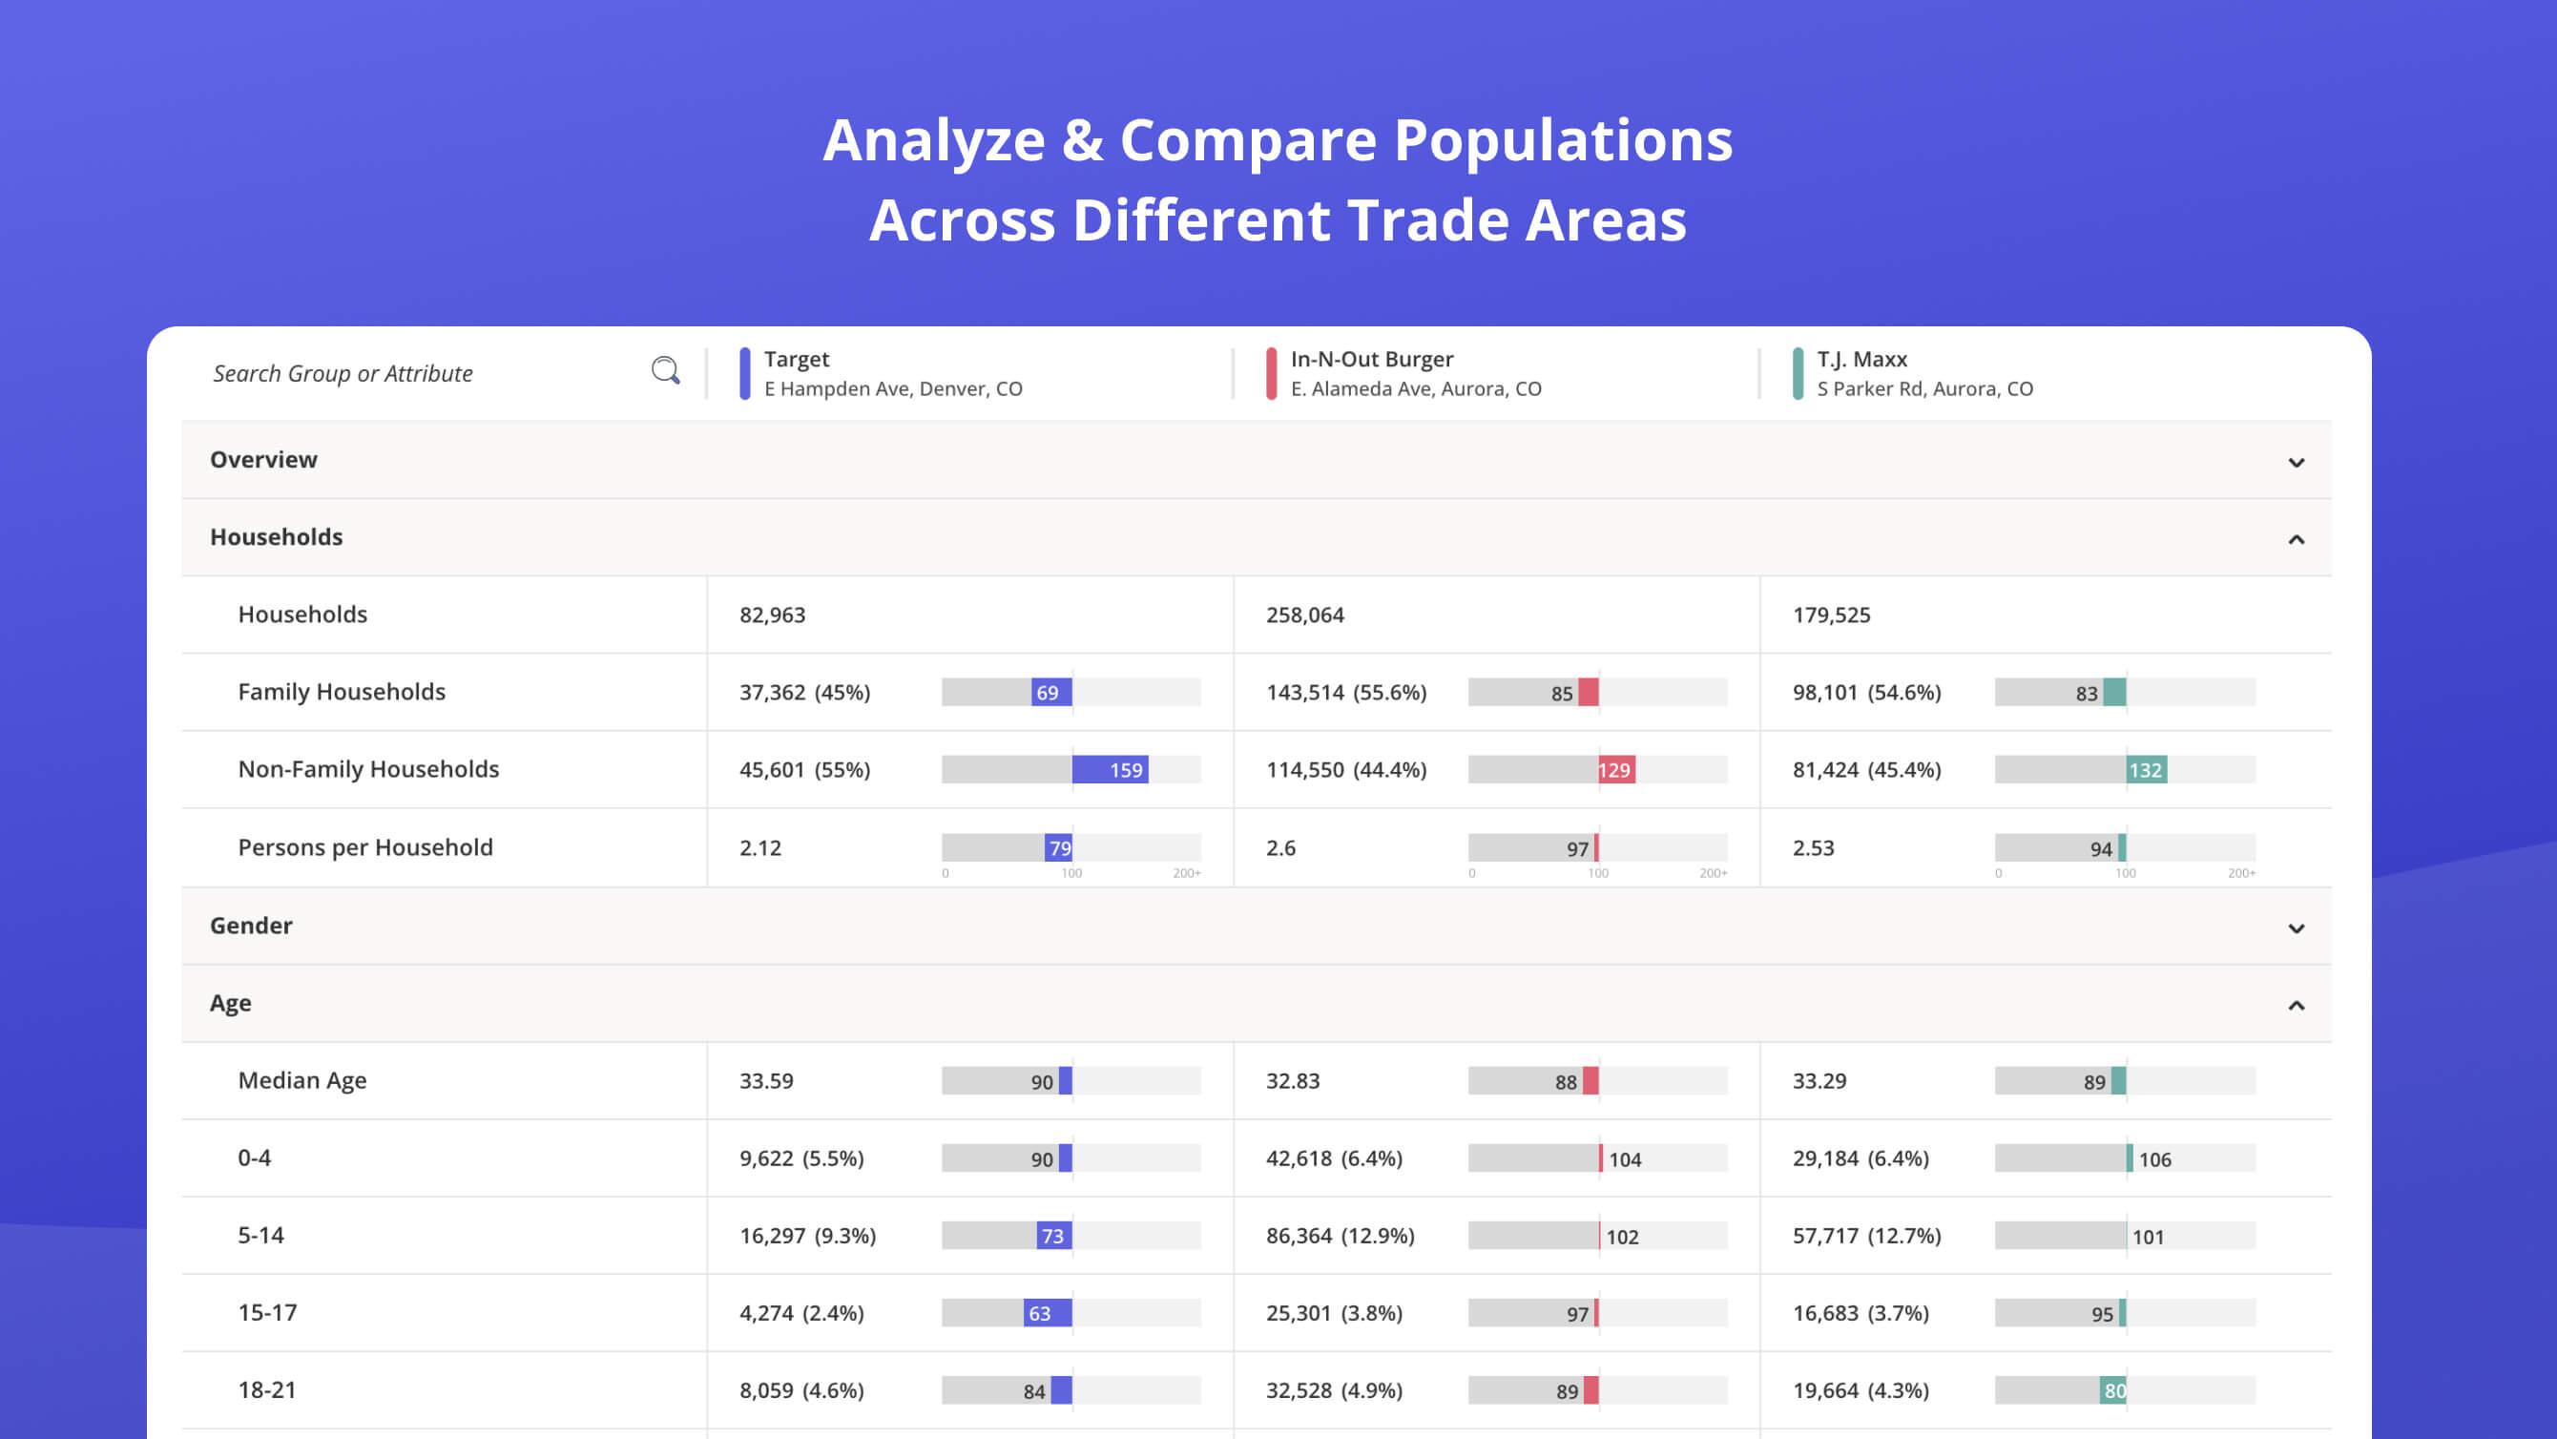Click the 18-21 age row label

(x=267, y=1389)
